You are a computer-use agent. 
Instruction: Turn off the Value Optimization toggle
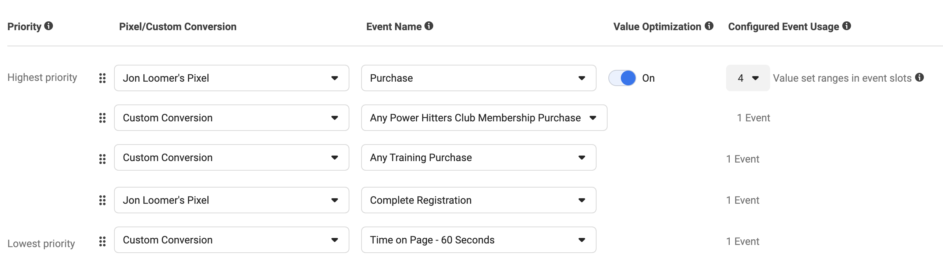[622, 78]
